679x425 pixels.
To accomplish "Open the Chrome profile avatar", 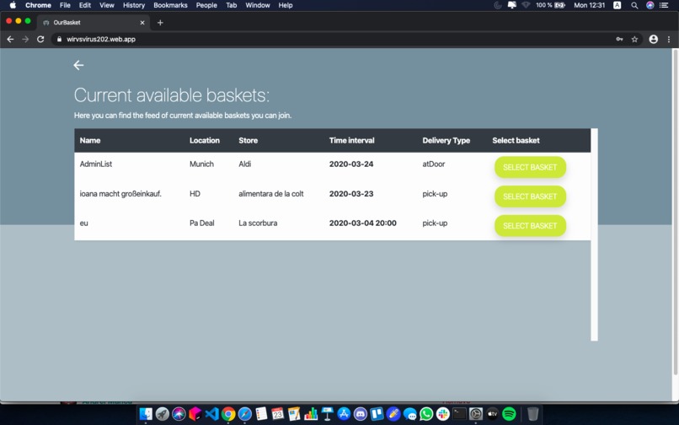I will tap(654, 39).
